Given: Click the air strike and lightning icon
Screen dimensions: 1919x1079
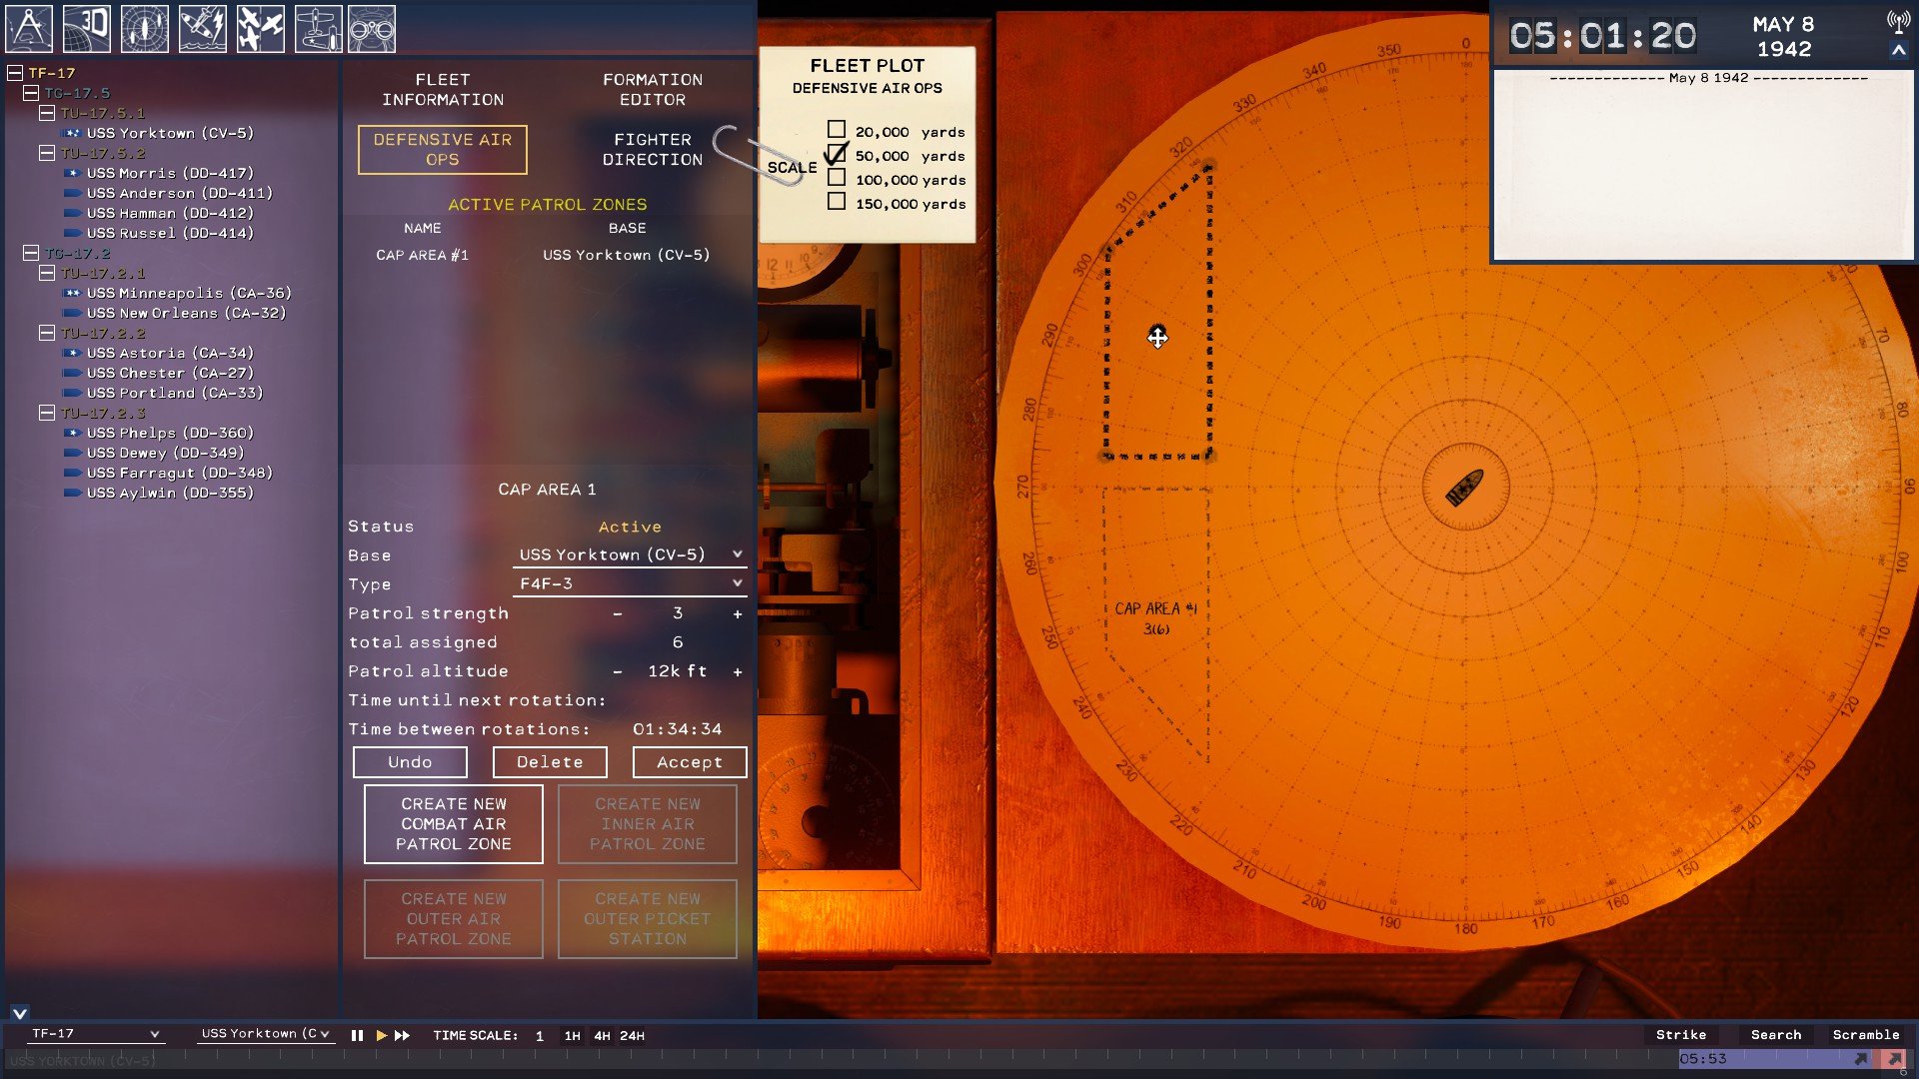Looking at the screenshot, I should (202, 28).
